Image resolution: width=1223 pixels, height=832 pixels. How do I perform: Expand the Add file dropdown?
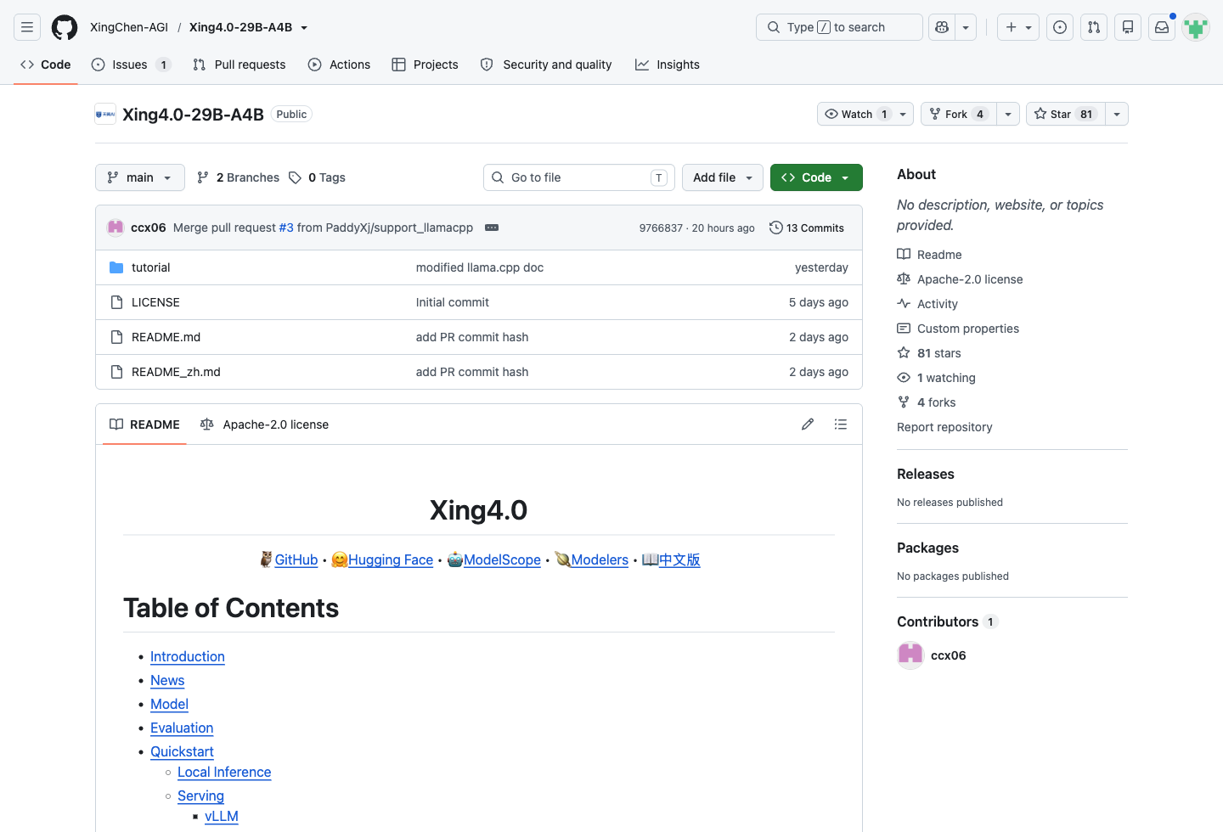point(723,177)
